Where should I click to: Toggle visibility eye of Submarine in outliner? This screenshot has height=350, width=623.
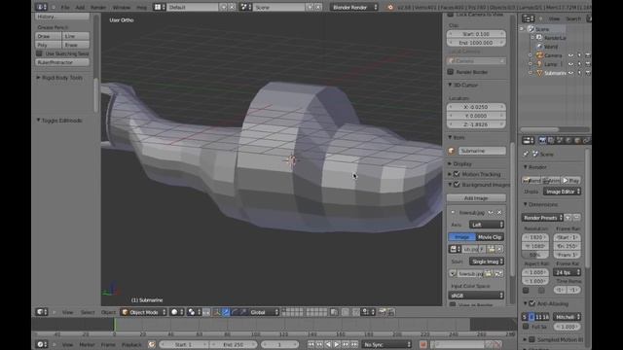click(571, 73)
